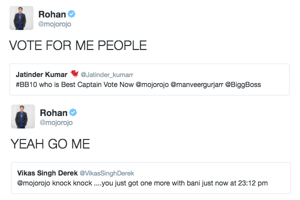Click the Rohan name above YEAH GO ME
This screenshot has width=300, height=200.
(x=52, y=112)
